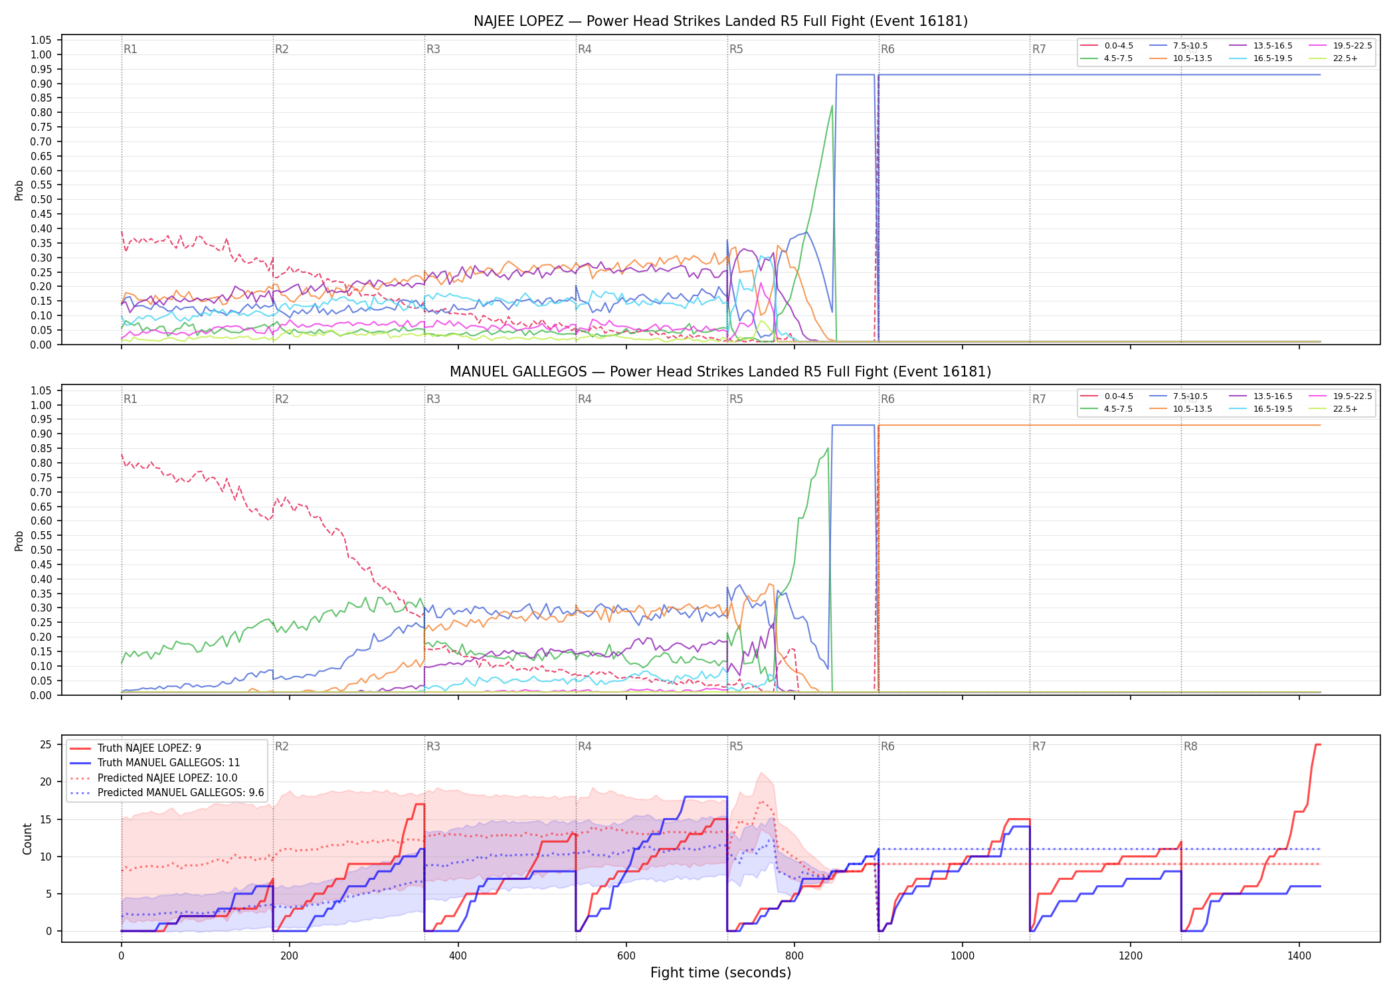
Task: Click the R4 round label in the Count chart
Action: tap(585, 746)
